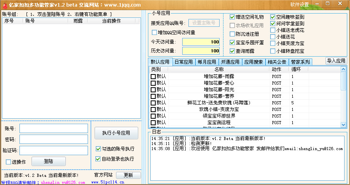Click the list scrollbar down arrow
Screen dimensions: 350x185
[x=343, y=125]
